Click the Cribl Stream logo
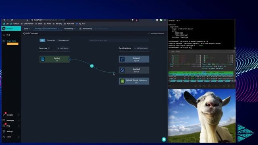 point(4,29)
